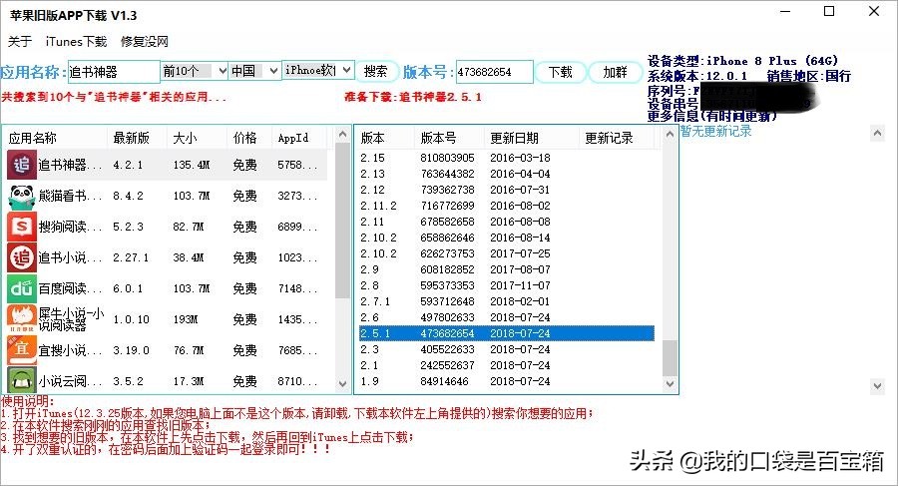Click 熊猫看书 size 103.7M cell
This screenshot has height=486, width=898.
(192, 196)
